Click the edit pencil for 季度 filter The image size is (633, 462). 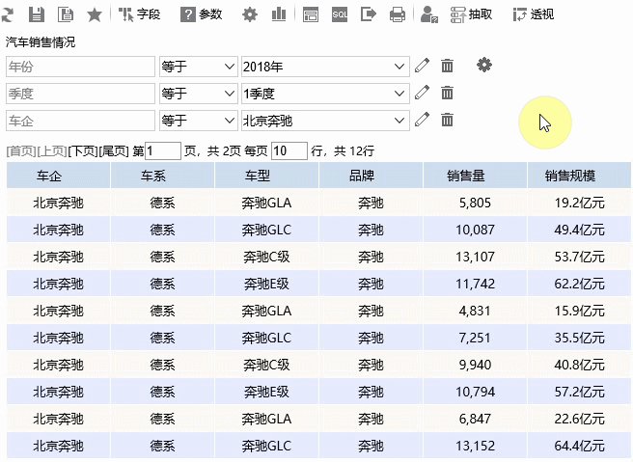423,93
